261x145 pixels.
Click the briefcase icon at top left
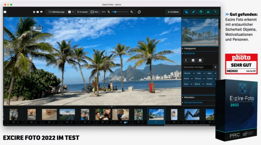click(5, 12)
